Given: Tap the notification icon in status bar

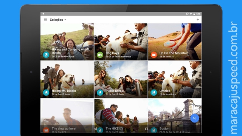Looking at the screenshot, I should coord(43,14).
